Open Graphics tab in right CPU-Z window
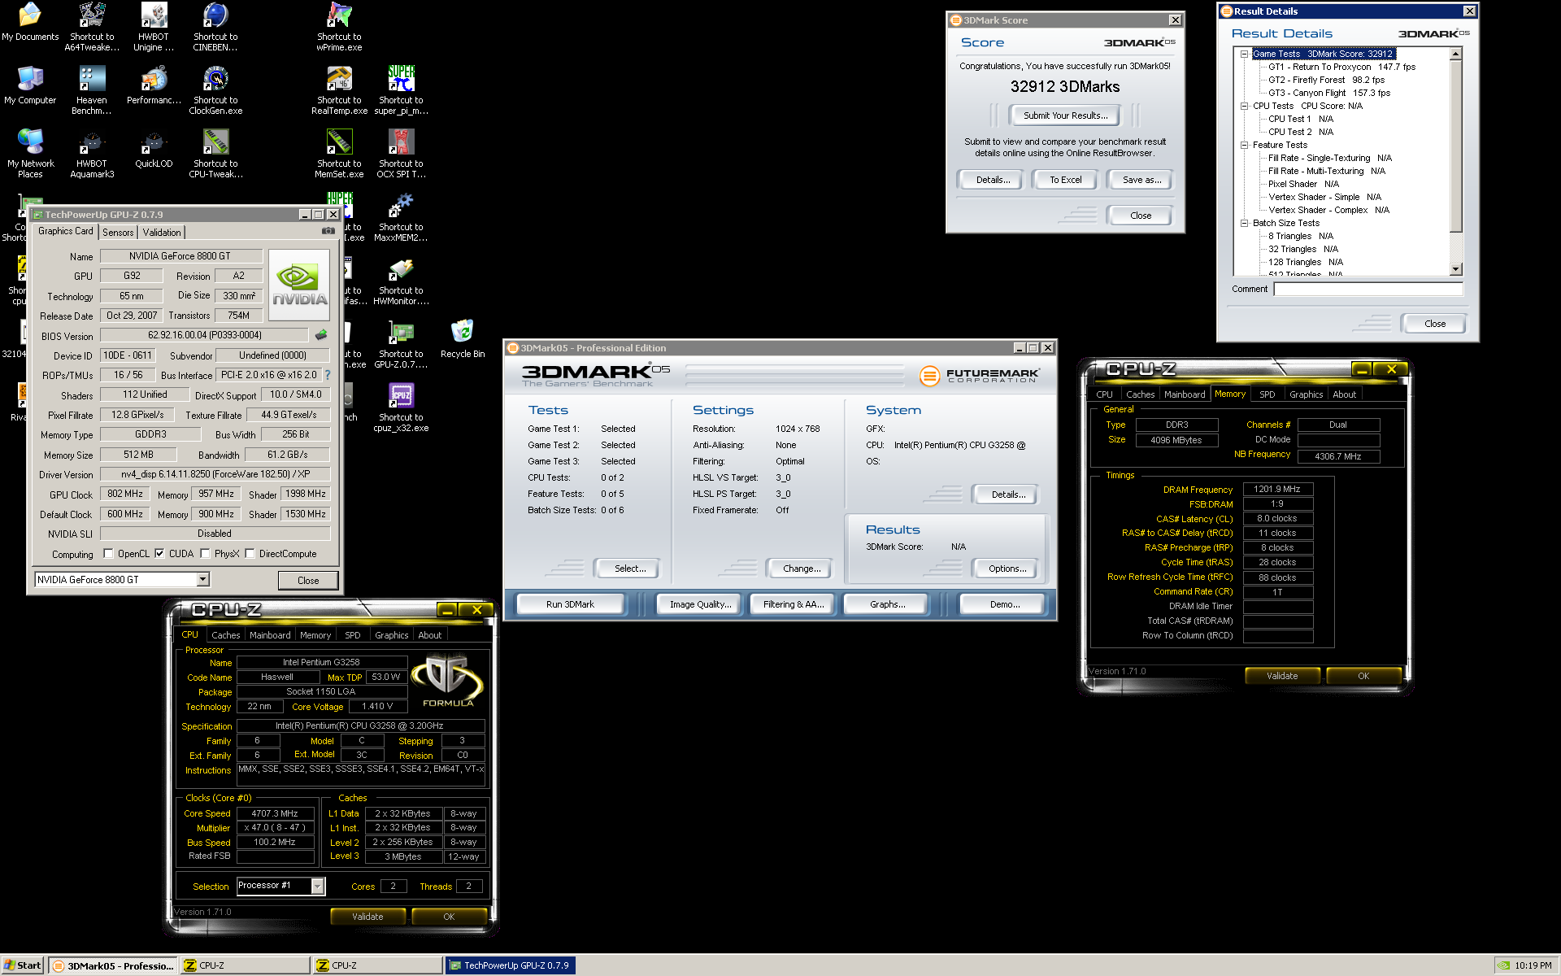Image resolution: width=1561 pixels, height=976 pixels. pos(1306,394)
